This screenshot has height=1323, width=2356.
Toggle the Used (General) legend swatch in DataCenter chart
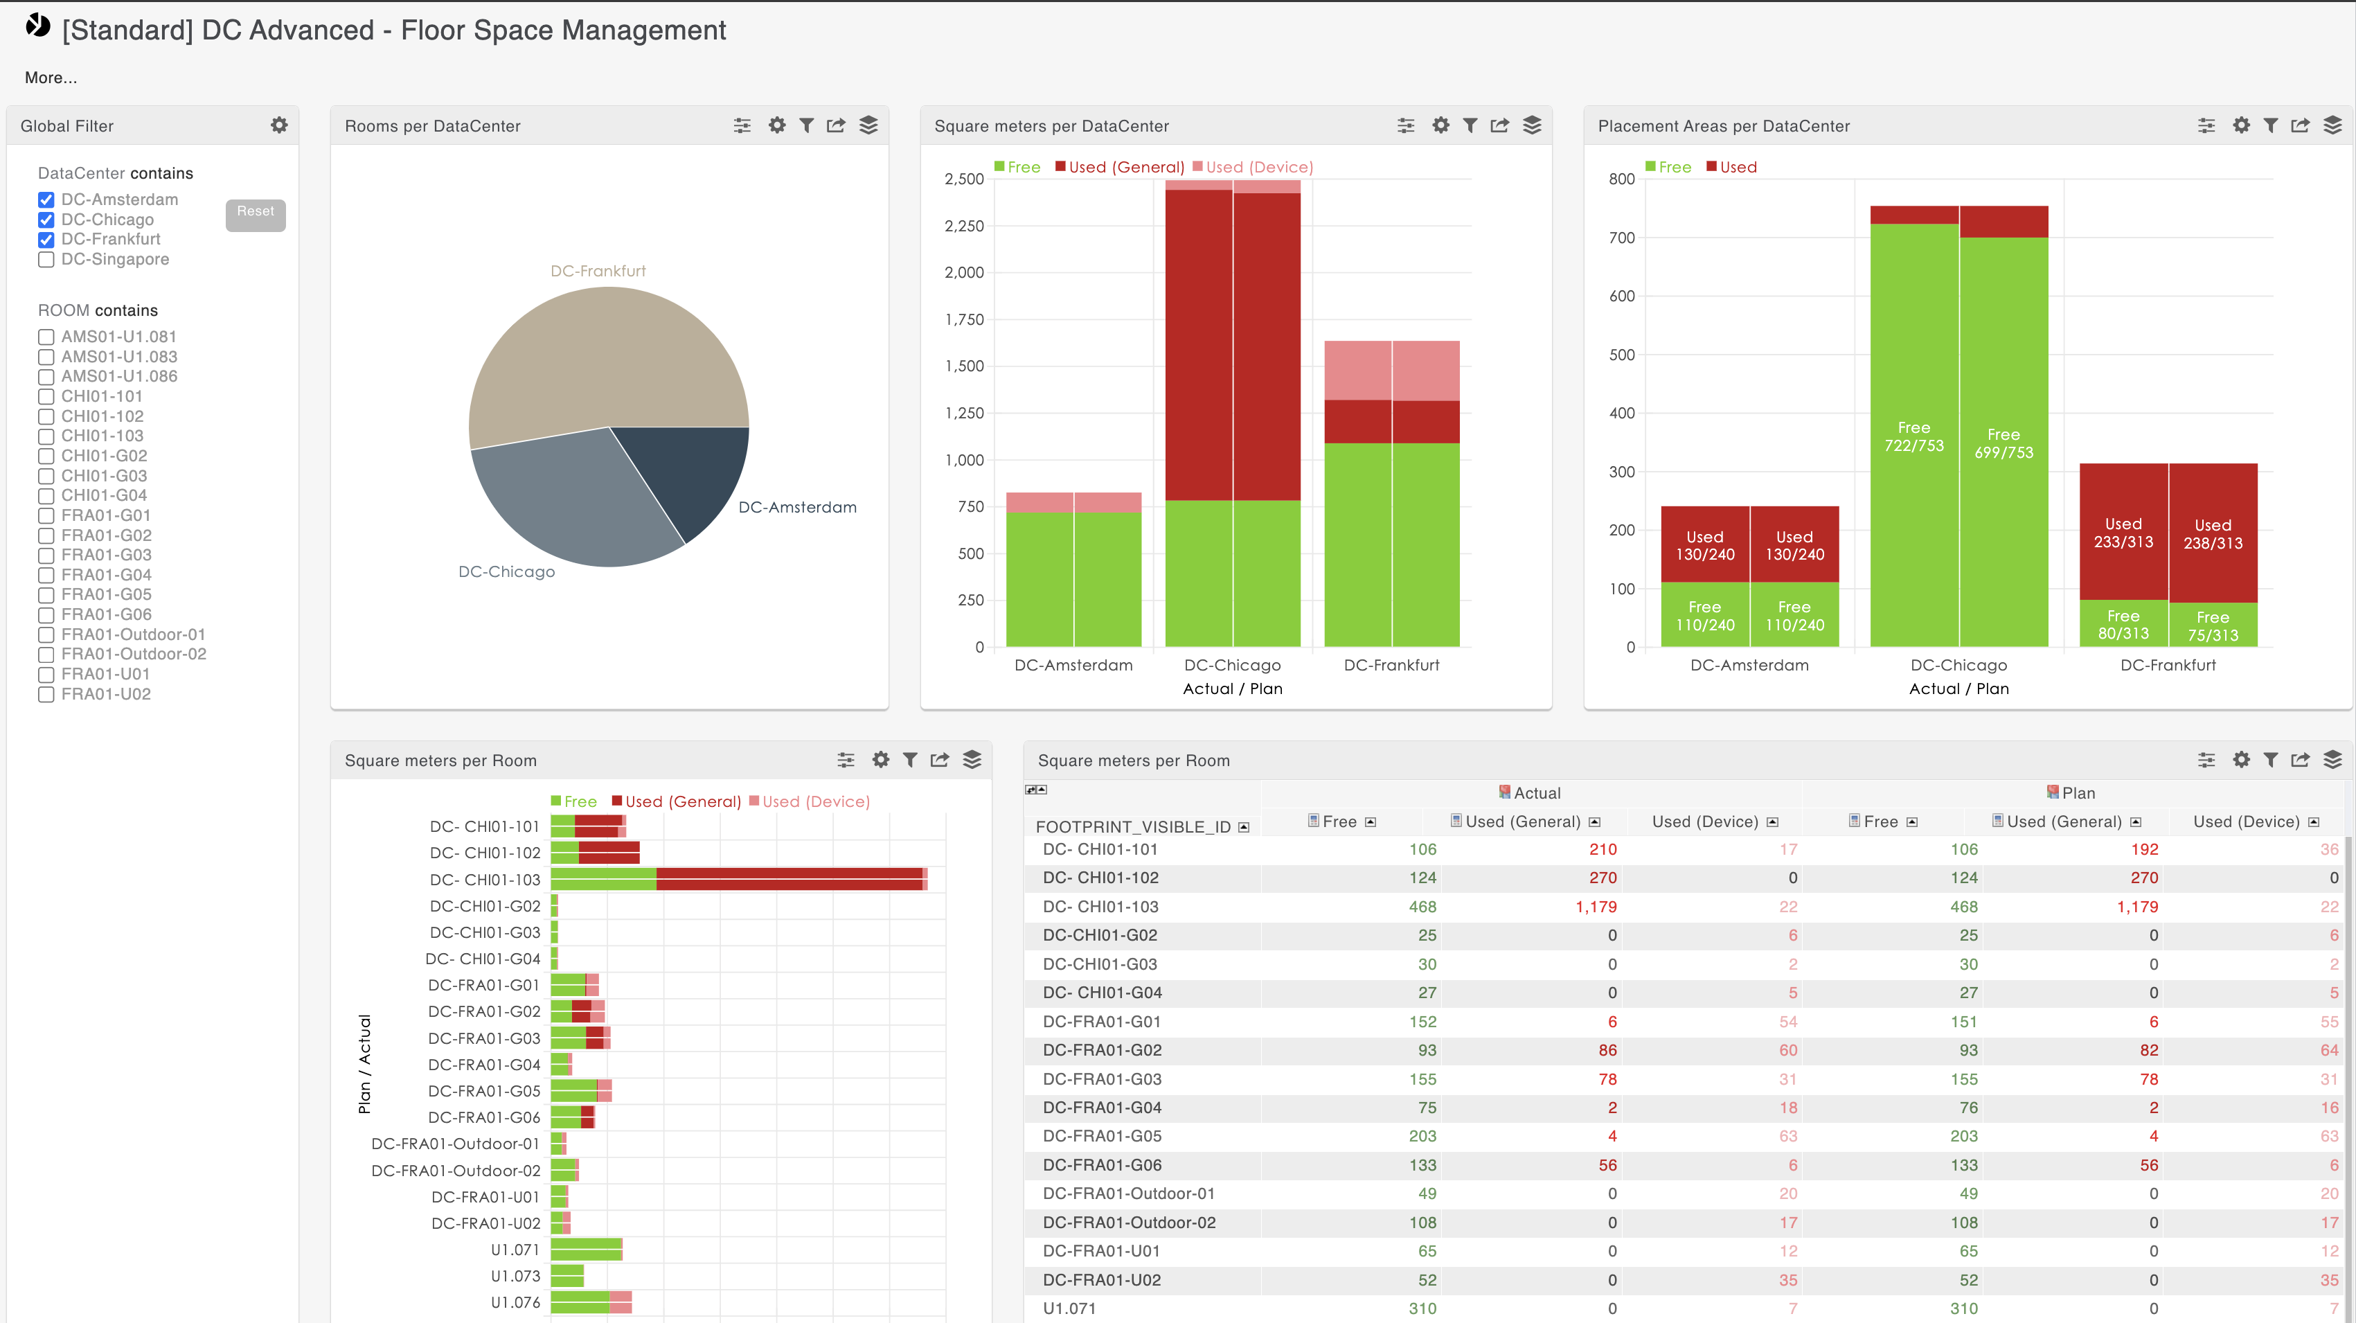1060,166
